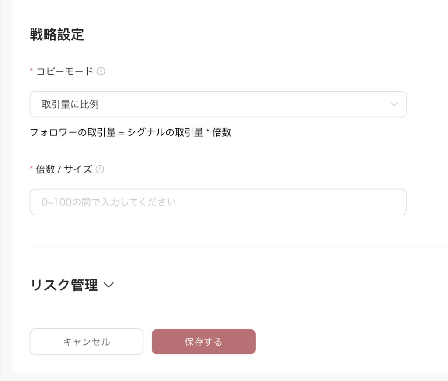This screenshot has height=381, width=448.
Task: Click the 戦略設定 section heading
Action: tap(57, 35)
